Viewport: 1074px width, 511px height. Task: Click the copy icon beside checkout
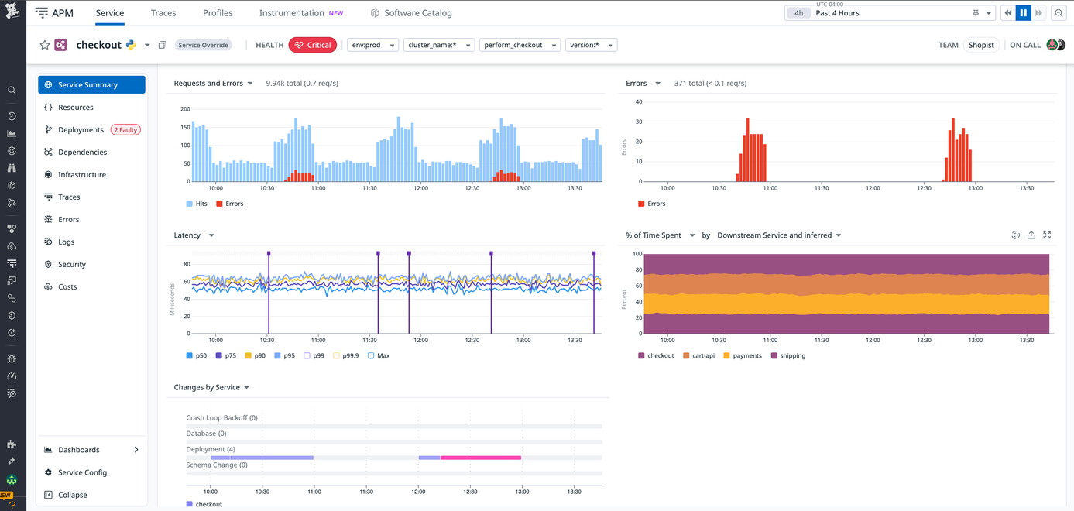(162, 45)
